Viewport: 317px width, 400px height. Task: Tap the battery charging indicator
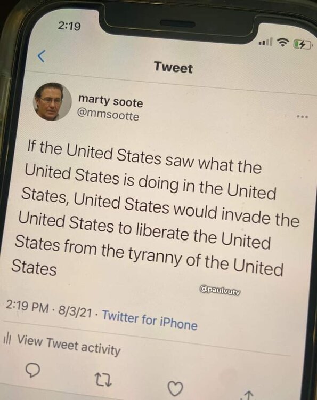coord(303,45)
